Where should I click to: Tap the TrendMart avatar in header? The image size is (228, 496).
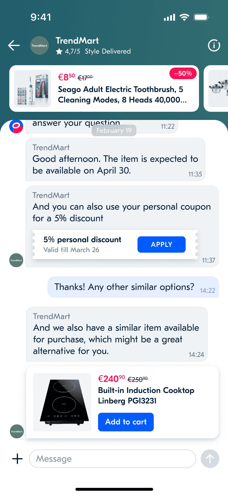39,45
